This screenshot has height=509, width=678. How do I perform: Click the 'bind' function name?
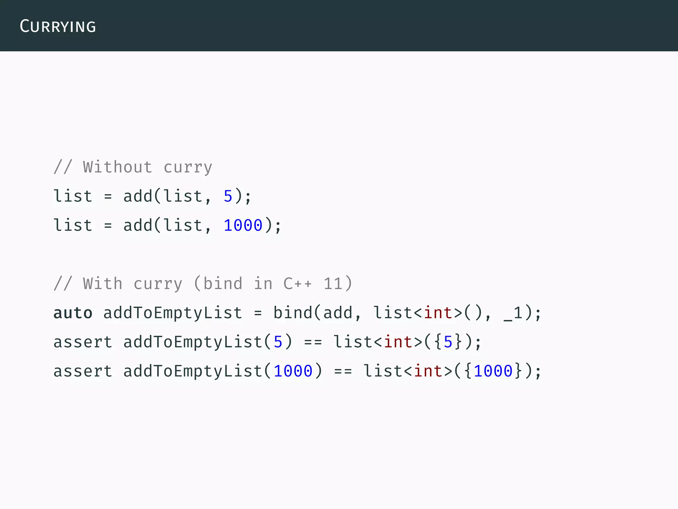pos(292,313)
